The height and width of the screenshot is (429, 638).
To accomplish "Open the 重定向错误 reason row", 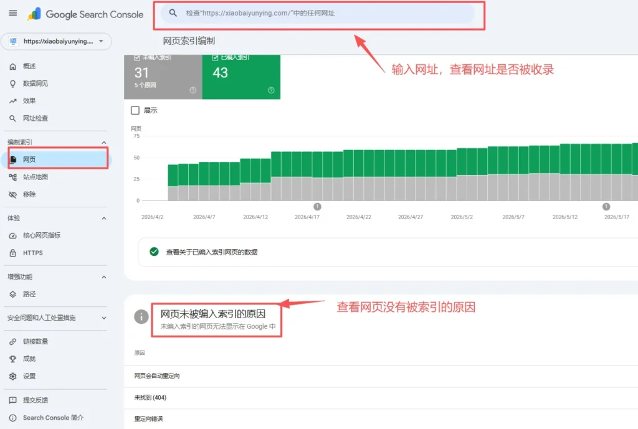I will [381, 419].
